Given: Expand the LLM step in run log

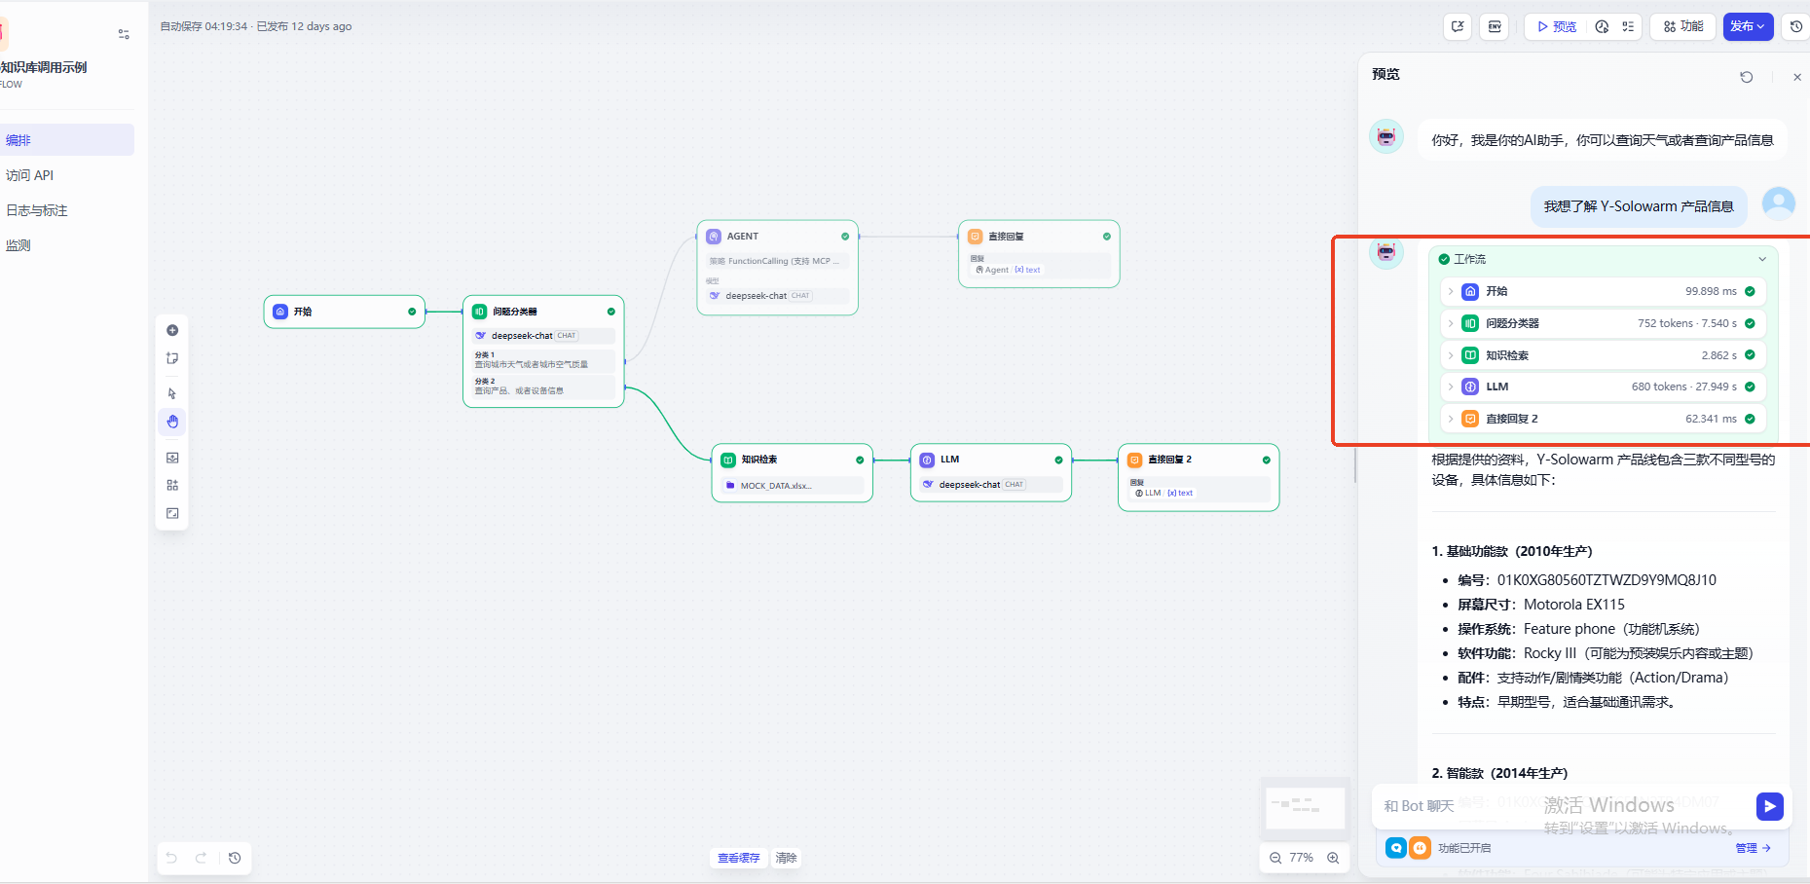Looking at the screenshot, I should [x=1451, y=387].
